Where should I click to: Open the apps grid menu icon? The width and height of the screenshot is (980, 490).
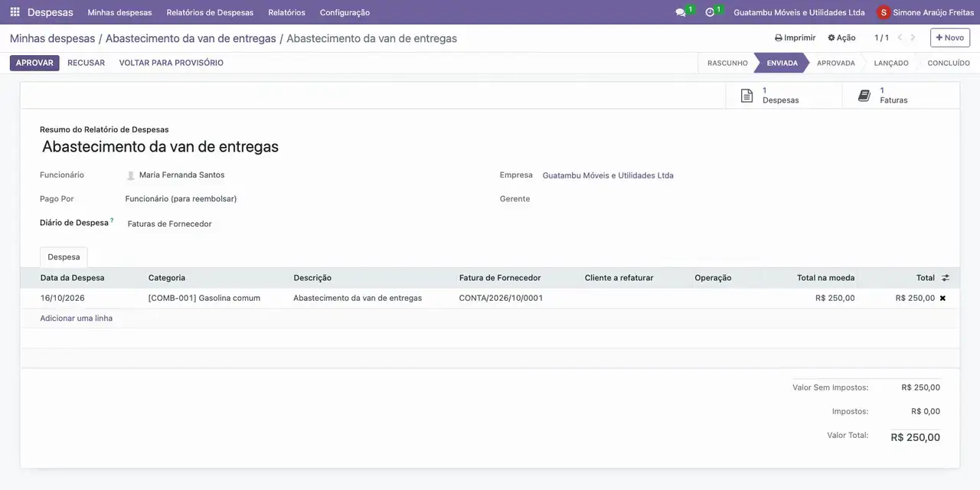(15, 12)
